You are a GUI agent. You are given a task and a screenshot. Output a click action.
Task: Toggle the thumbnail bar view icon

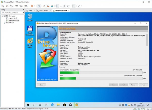pyautogui.click(x=61, y=6)
